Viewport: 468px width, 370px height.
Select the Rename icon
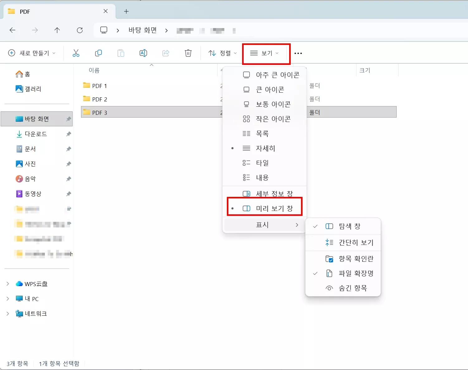click(143, 53)
